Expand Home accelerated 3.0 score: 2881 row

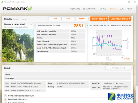pos(6,96)
